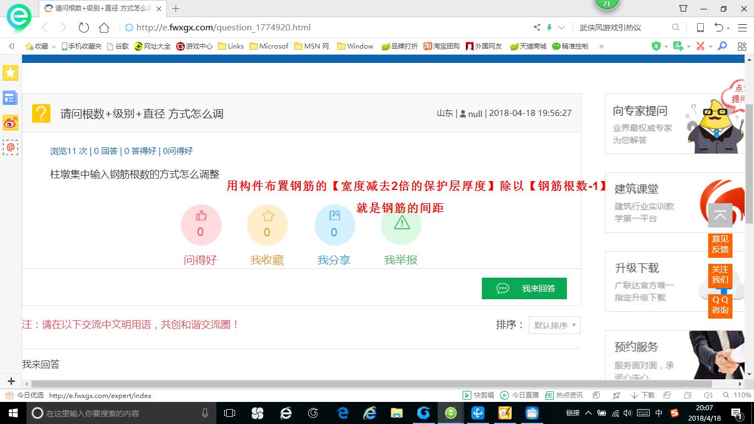Click the address bar URL field

click(326, 28)
